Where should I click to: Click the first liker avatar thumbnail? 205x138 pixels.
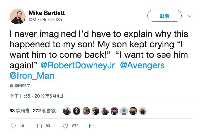[x=67, y=111]
